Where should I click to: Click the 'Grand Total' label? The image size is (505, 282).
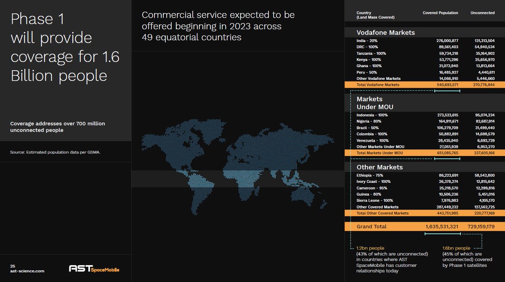(x=371, y=227)
